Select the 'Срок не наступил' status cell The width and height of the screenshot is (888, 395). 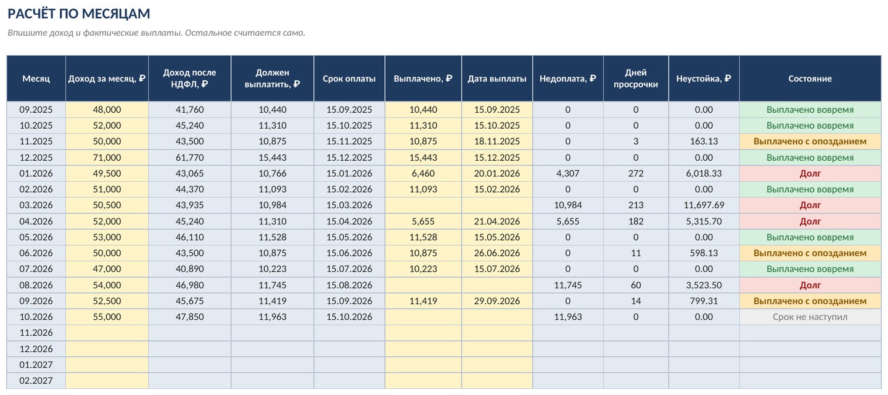810,317
